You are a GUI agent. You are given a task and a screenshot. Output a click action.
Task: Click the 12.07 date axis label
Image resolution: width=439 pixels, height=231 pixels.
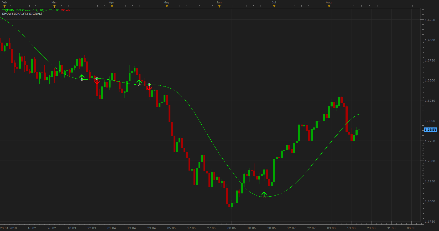pyautogui.click(x=291, y=228)
